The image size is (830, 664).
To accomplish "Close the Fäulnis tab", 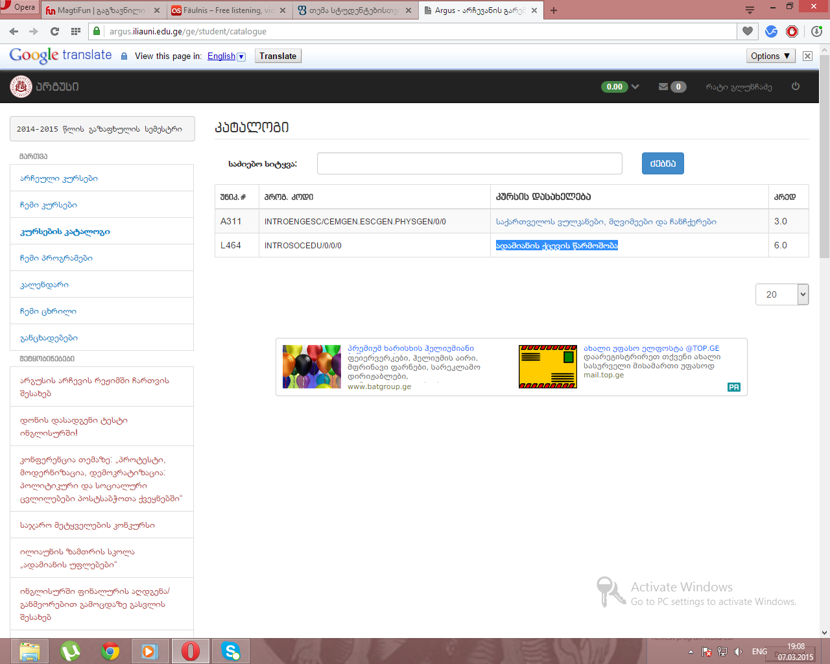I will coord(283,10).
